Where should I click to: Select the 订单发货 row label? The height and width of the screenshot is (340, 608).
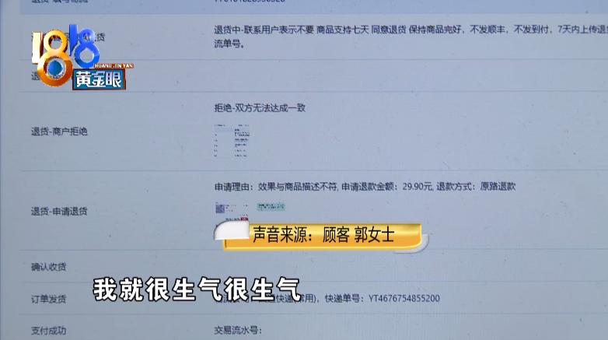tap(49, 299)
